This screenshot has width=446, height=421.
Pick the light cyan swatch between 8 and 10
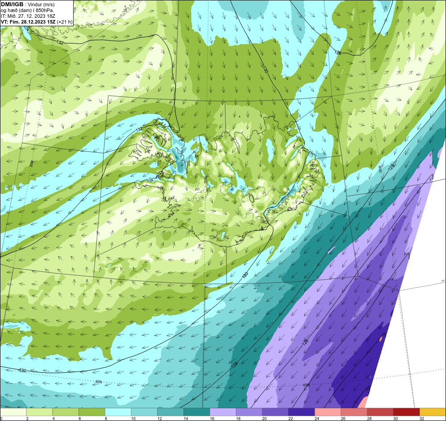pyautogui.click(x=118, y=412)
